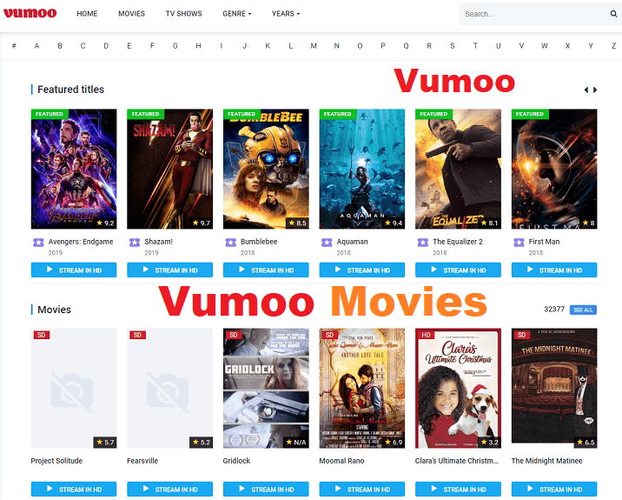Image resolution: width=622 pixels, height=500 pixels.
Task: Filter titles by letter M
Action: [x=314, y=46]
